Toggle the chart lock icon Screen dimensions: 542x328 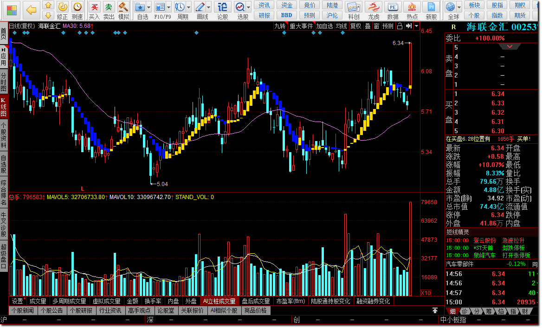(x=400, y=26)
